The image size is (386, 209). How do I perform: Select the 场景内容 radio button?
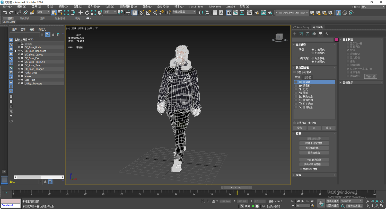[295, 123]
